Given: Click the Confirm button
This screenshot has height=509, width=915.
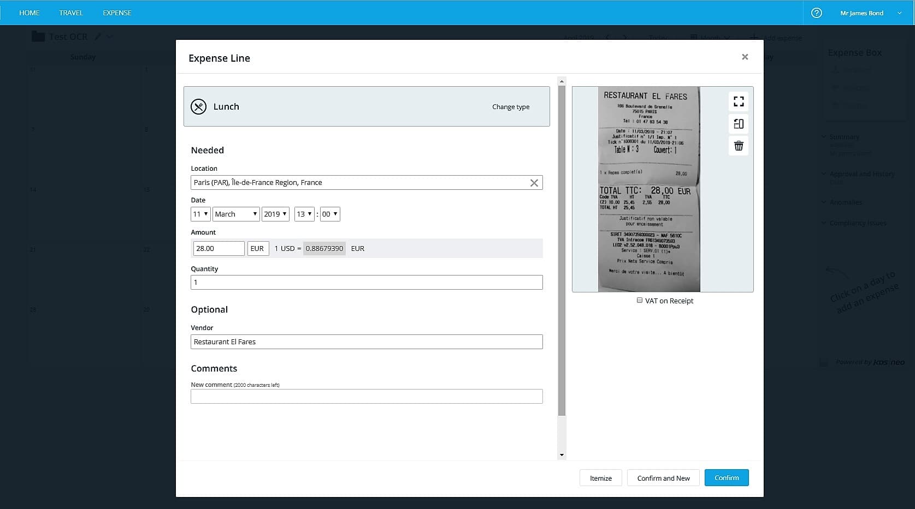Looking at the screenshot, I should (727, 478).
